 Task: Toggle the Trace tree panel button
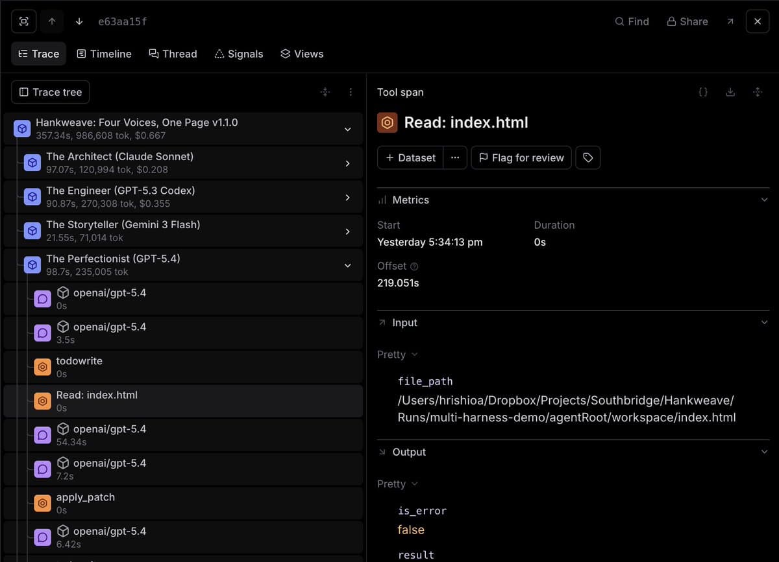click(51, 92)
